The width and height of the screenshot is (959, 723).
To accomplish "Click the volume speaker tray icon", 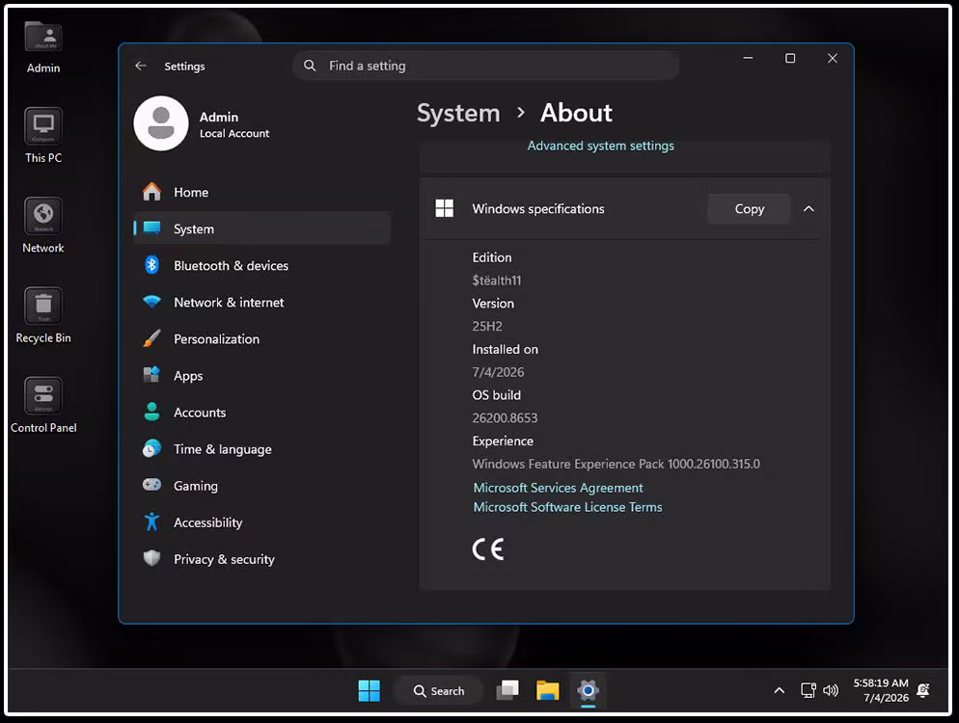I will (x=830, y=690).
